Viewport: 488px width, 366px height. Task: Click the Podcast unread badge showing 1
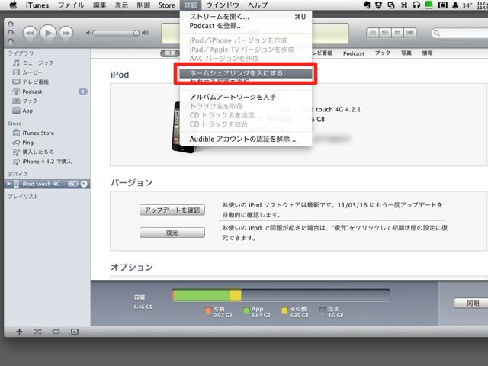[x=83, y=91]
